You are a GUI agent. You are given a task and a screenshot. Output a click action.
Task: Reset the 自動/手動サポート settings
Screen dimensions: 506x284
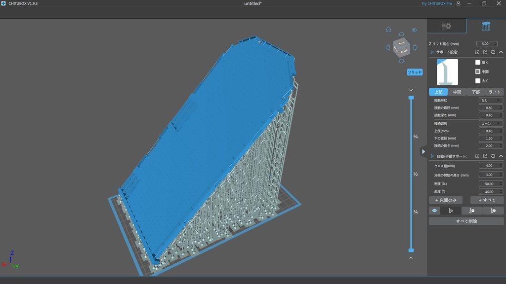pos(493,156)
